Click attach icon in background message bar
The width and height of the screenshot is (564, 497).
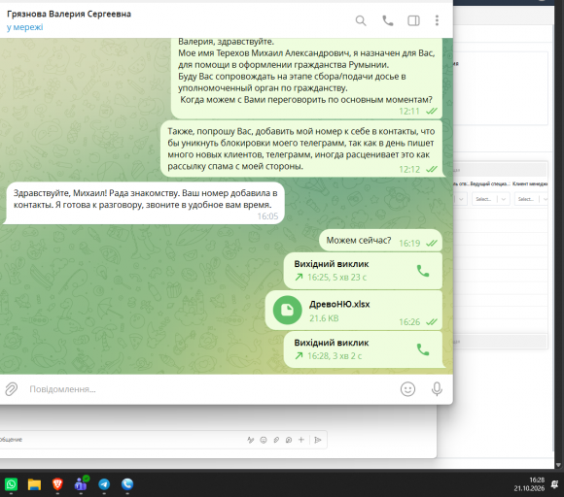pos(276,440)
